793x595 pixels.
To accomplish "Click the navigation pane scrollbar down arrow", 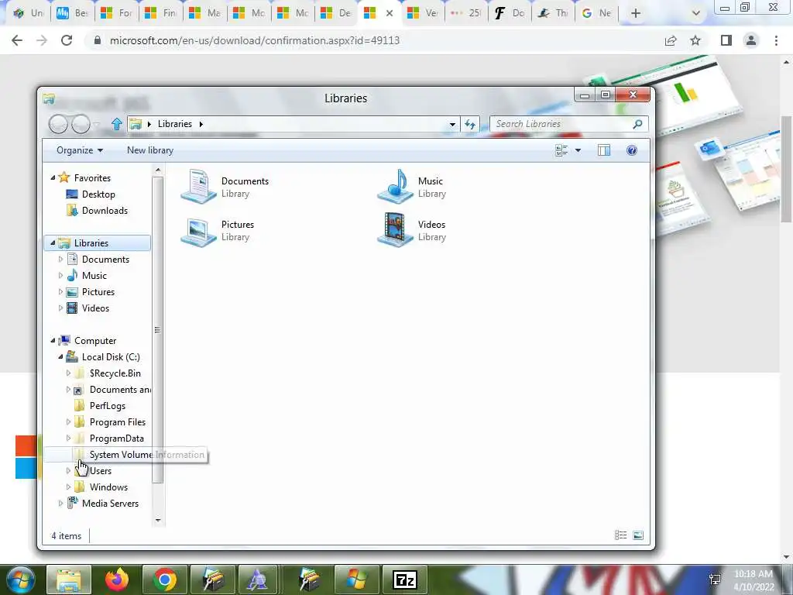I will [158, 520].
